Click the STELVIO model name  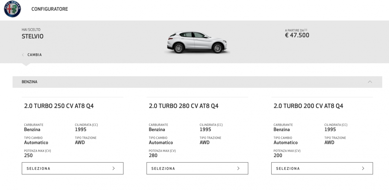(x=33, y=36)
